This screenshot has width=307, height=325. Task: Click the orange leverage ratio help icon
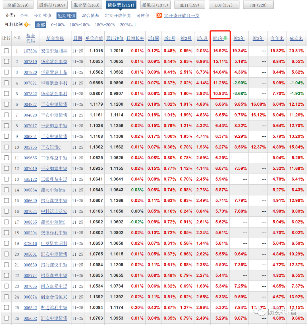pyautogui.click(x=26, y=25)
